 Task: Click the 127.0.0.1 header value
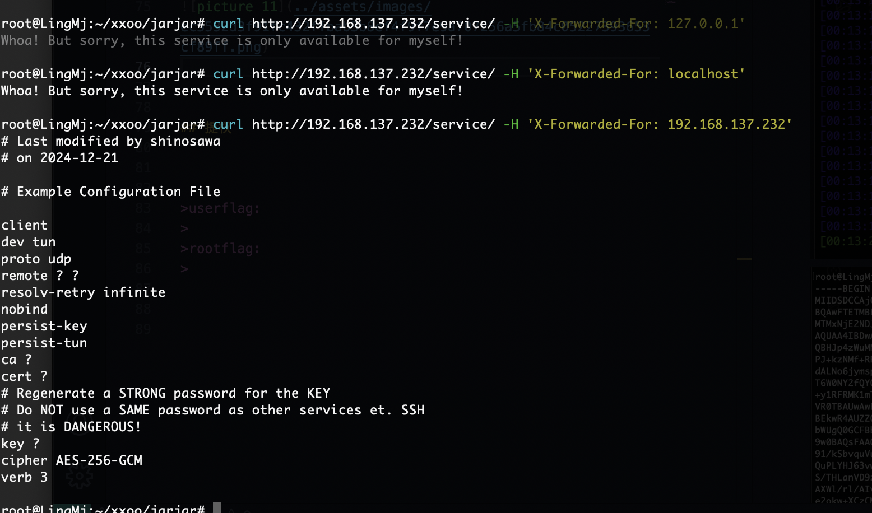coord(702,24)
